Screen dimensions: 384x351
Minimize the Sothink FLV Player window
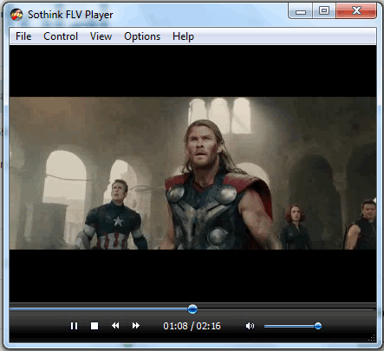[x=301, y=11]
